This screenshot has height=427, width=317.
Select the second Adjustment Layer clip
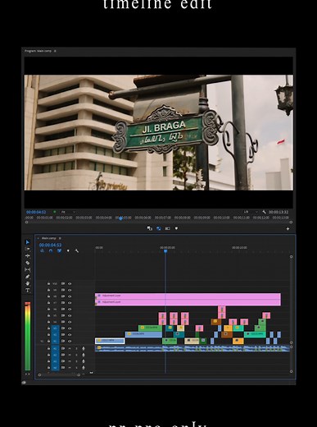tap(188, 302)
